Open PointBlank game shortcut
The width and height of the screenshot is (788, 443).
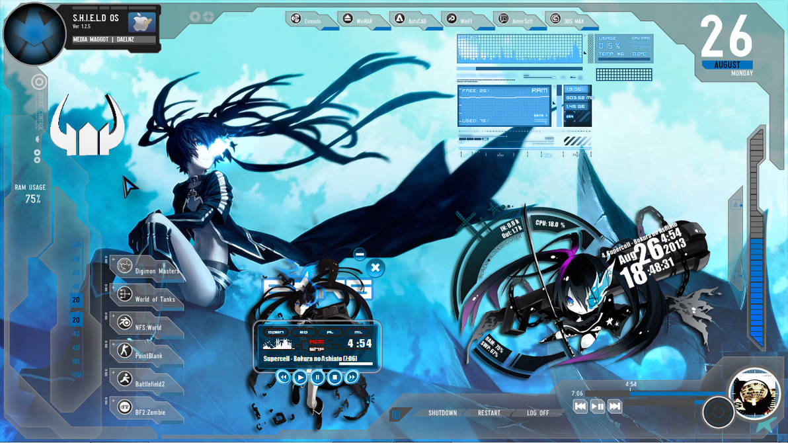(147, 352)
